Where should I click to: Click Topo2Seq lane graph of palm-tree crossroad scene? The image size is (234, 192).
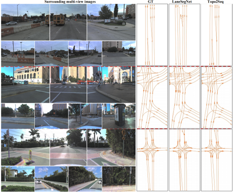click(x=217, y=160)
